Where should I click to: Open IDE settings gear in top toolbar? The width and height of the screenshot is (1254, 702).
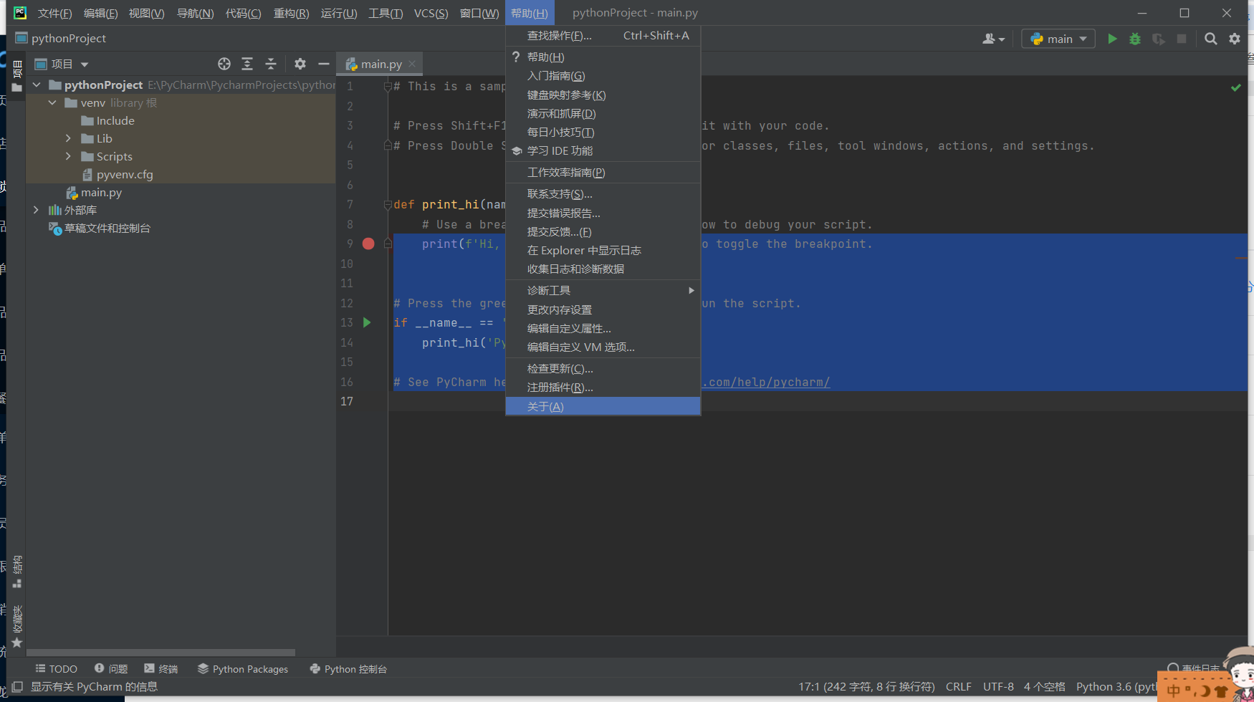click(x=1235, y=39)
